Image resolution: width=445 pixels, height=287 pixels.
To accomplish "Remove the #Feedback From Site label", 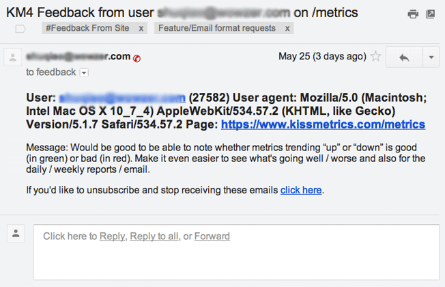I will click(141, 29).
